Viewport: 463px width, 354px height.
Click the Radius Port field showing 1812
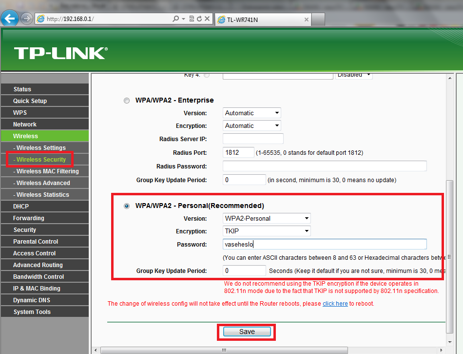pos(238,152)
